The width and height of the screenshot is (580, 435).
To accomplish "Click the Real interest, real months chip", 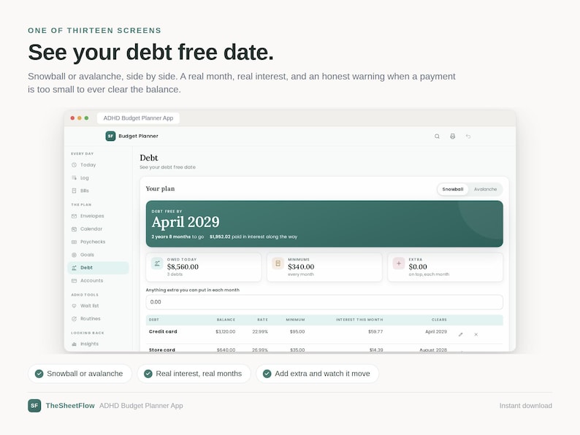I will (x=194, y=374).
